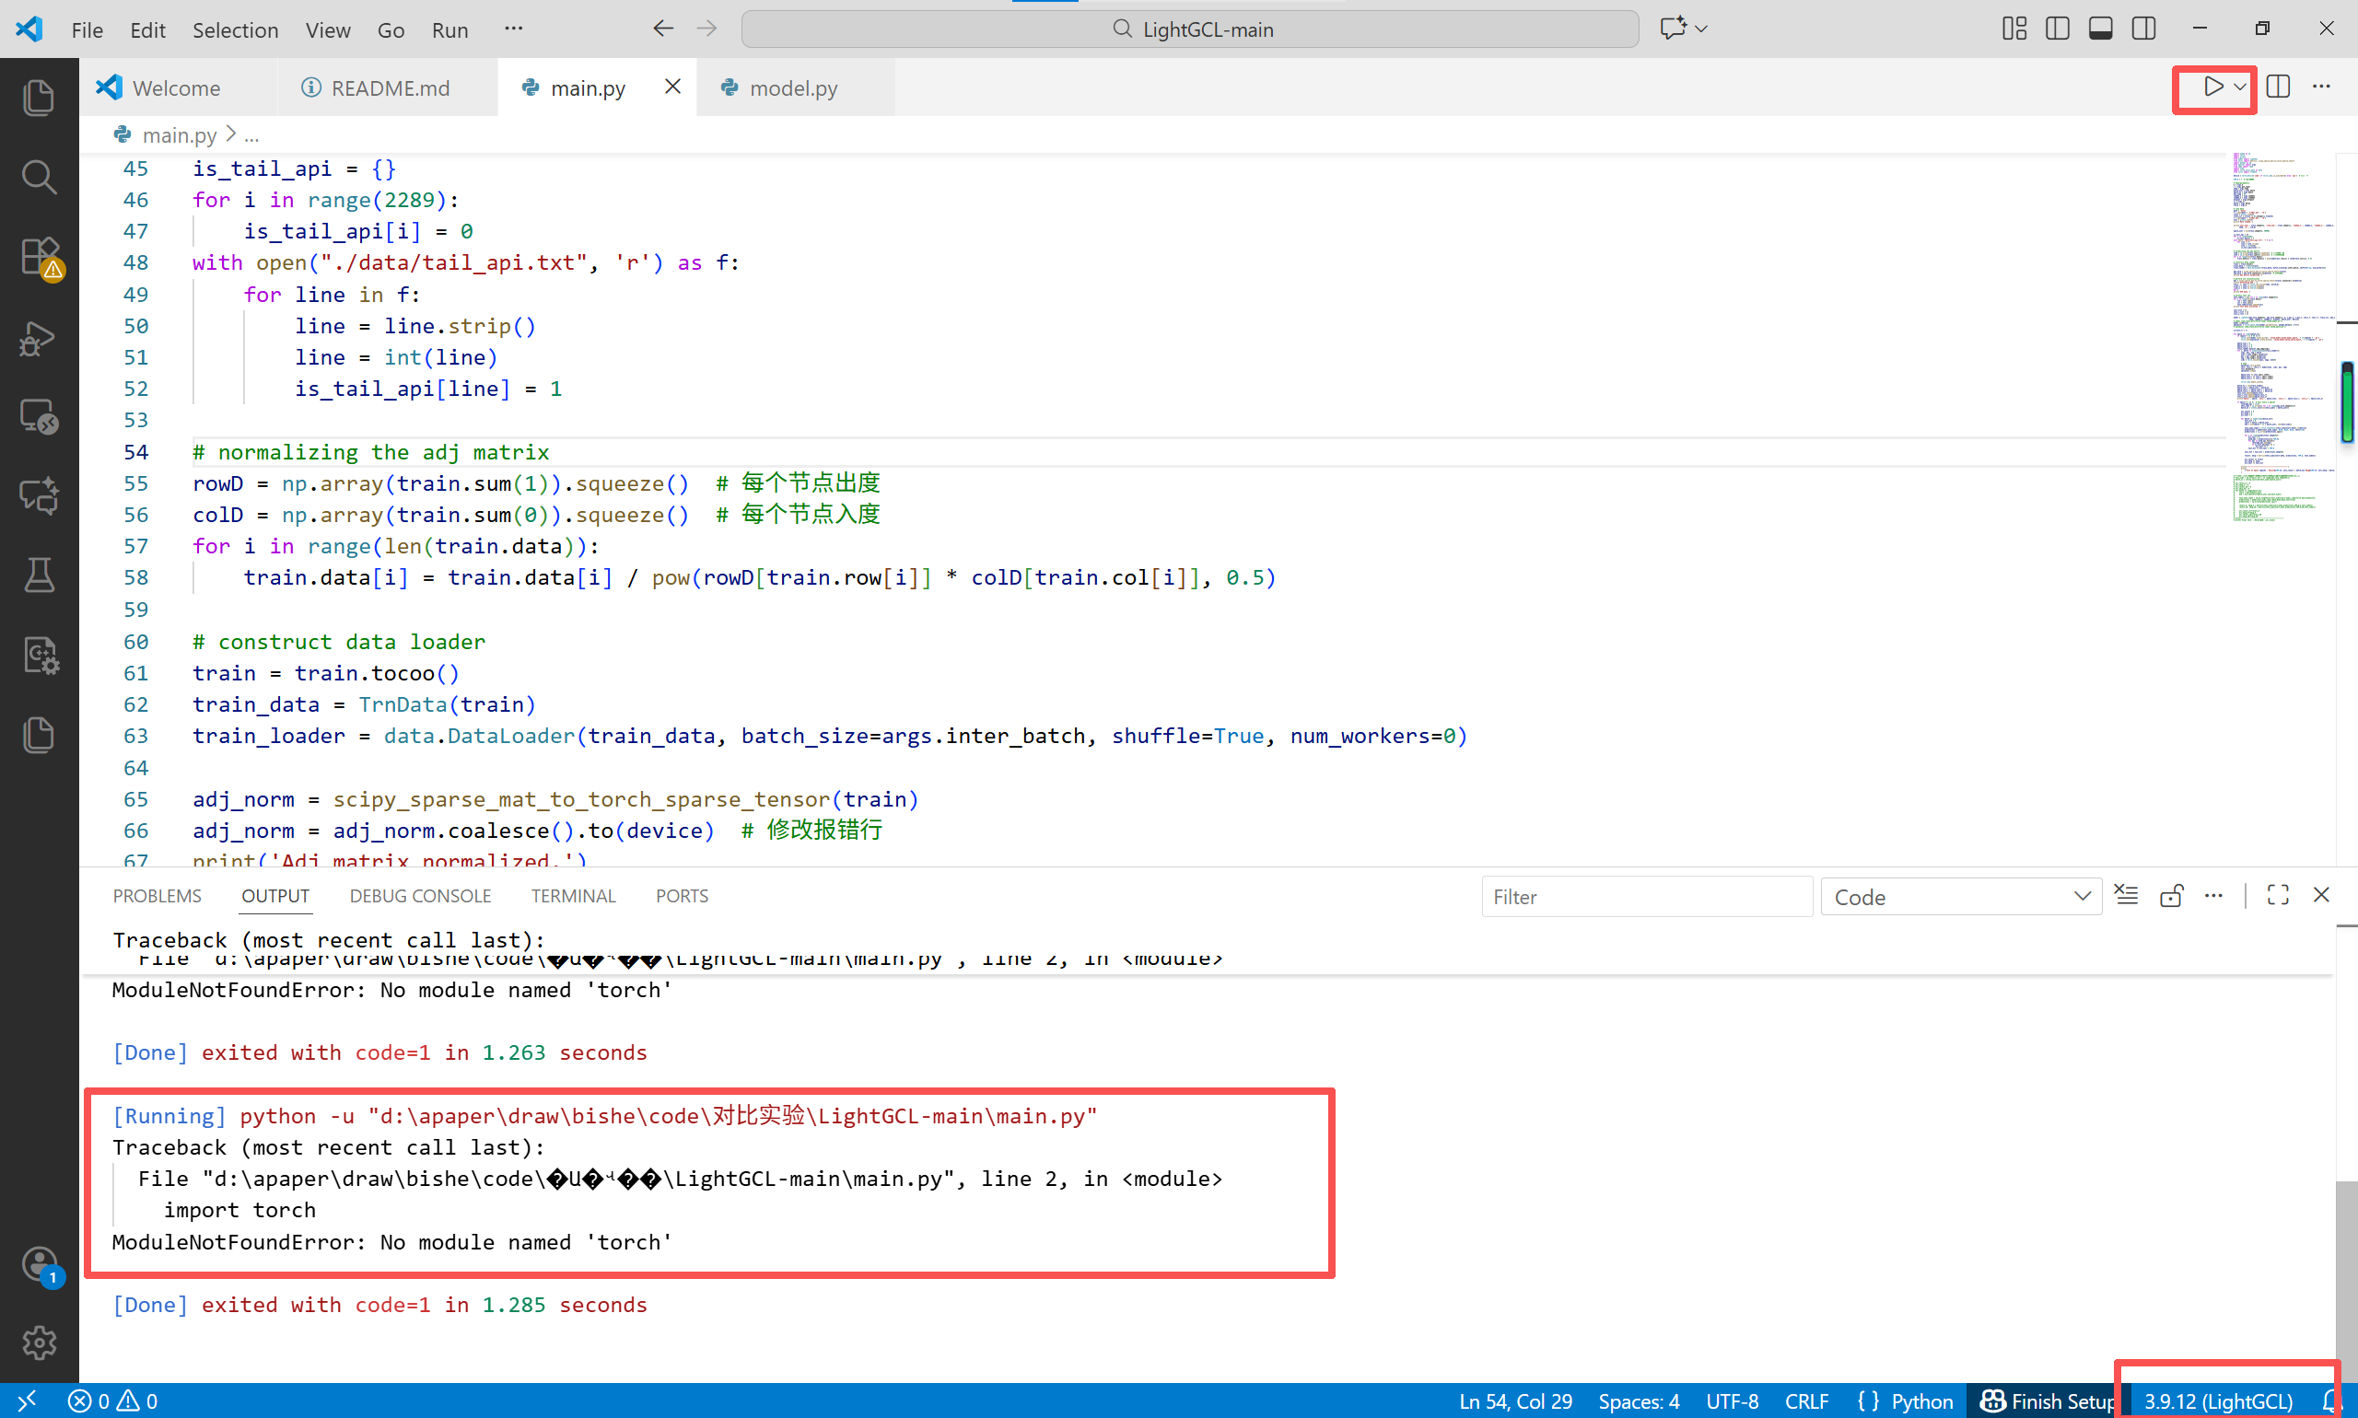
Task: Toggle the bottom panel layout button
Action: (x=2100, y=29)
